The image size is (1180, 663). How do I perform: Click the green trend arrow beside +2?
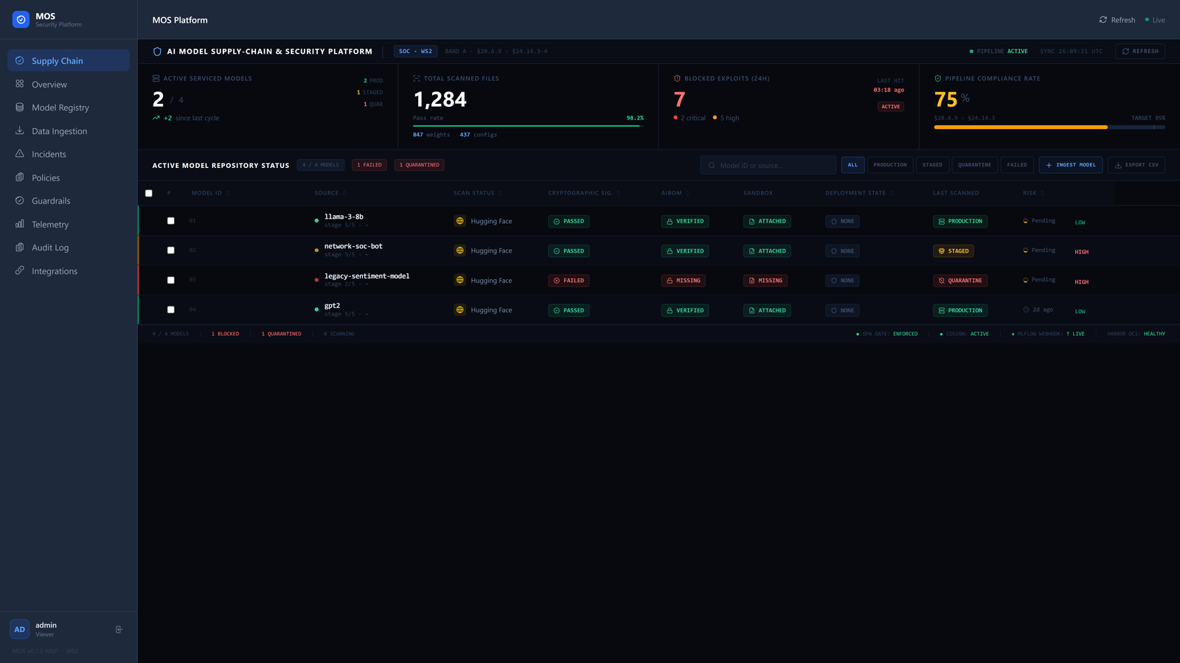click(156, 118)
